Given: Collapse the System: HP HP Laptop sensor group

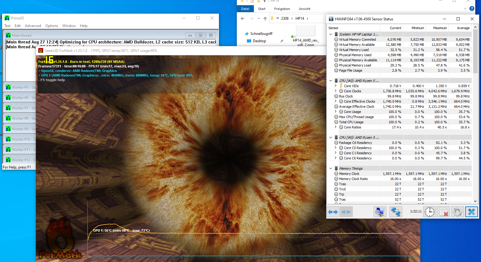Looking at the screenshot, I should tap(331, 34).
